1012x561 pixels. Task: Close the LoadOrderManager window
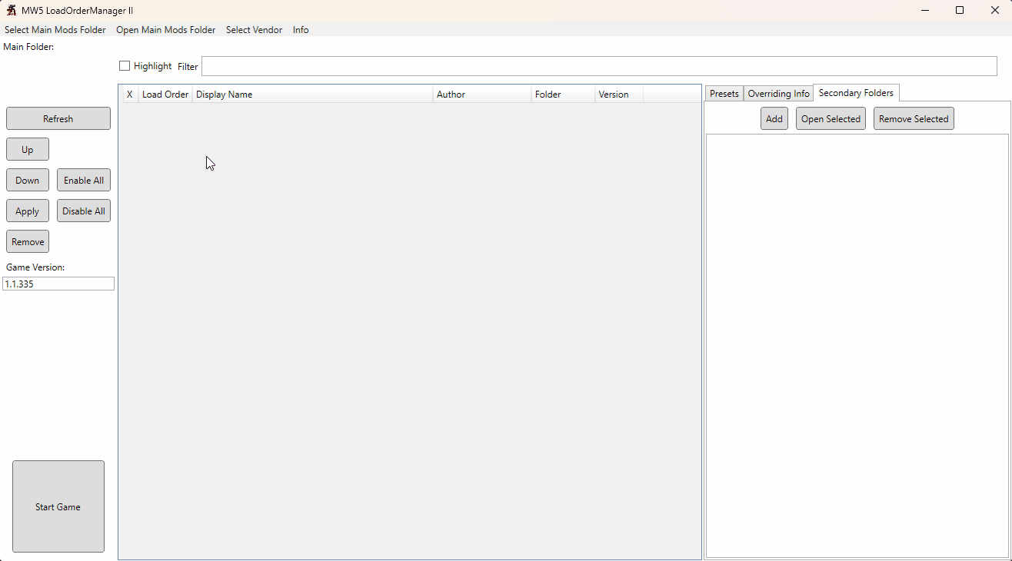994,10
